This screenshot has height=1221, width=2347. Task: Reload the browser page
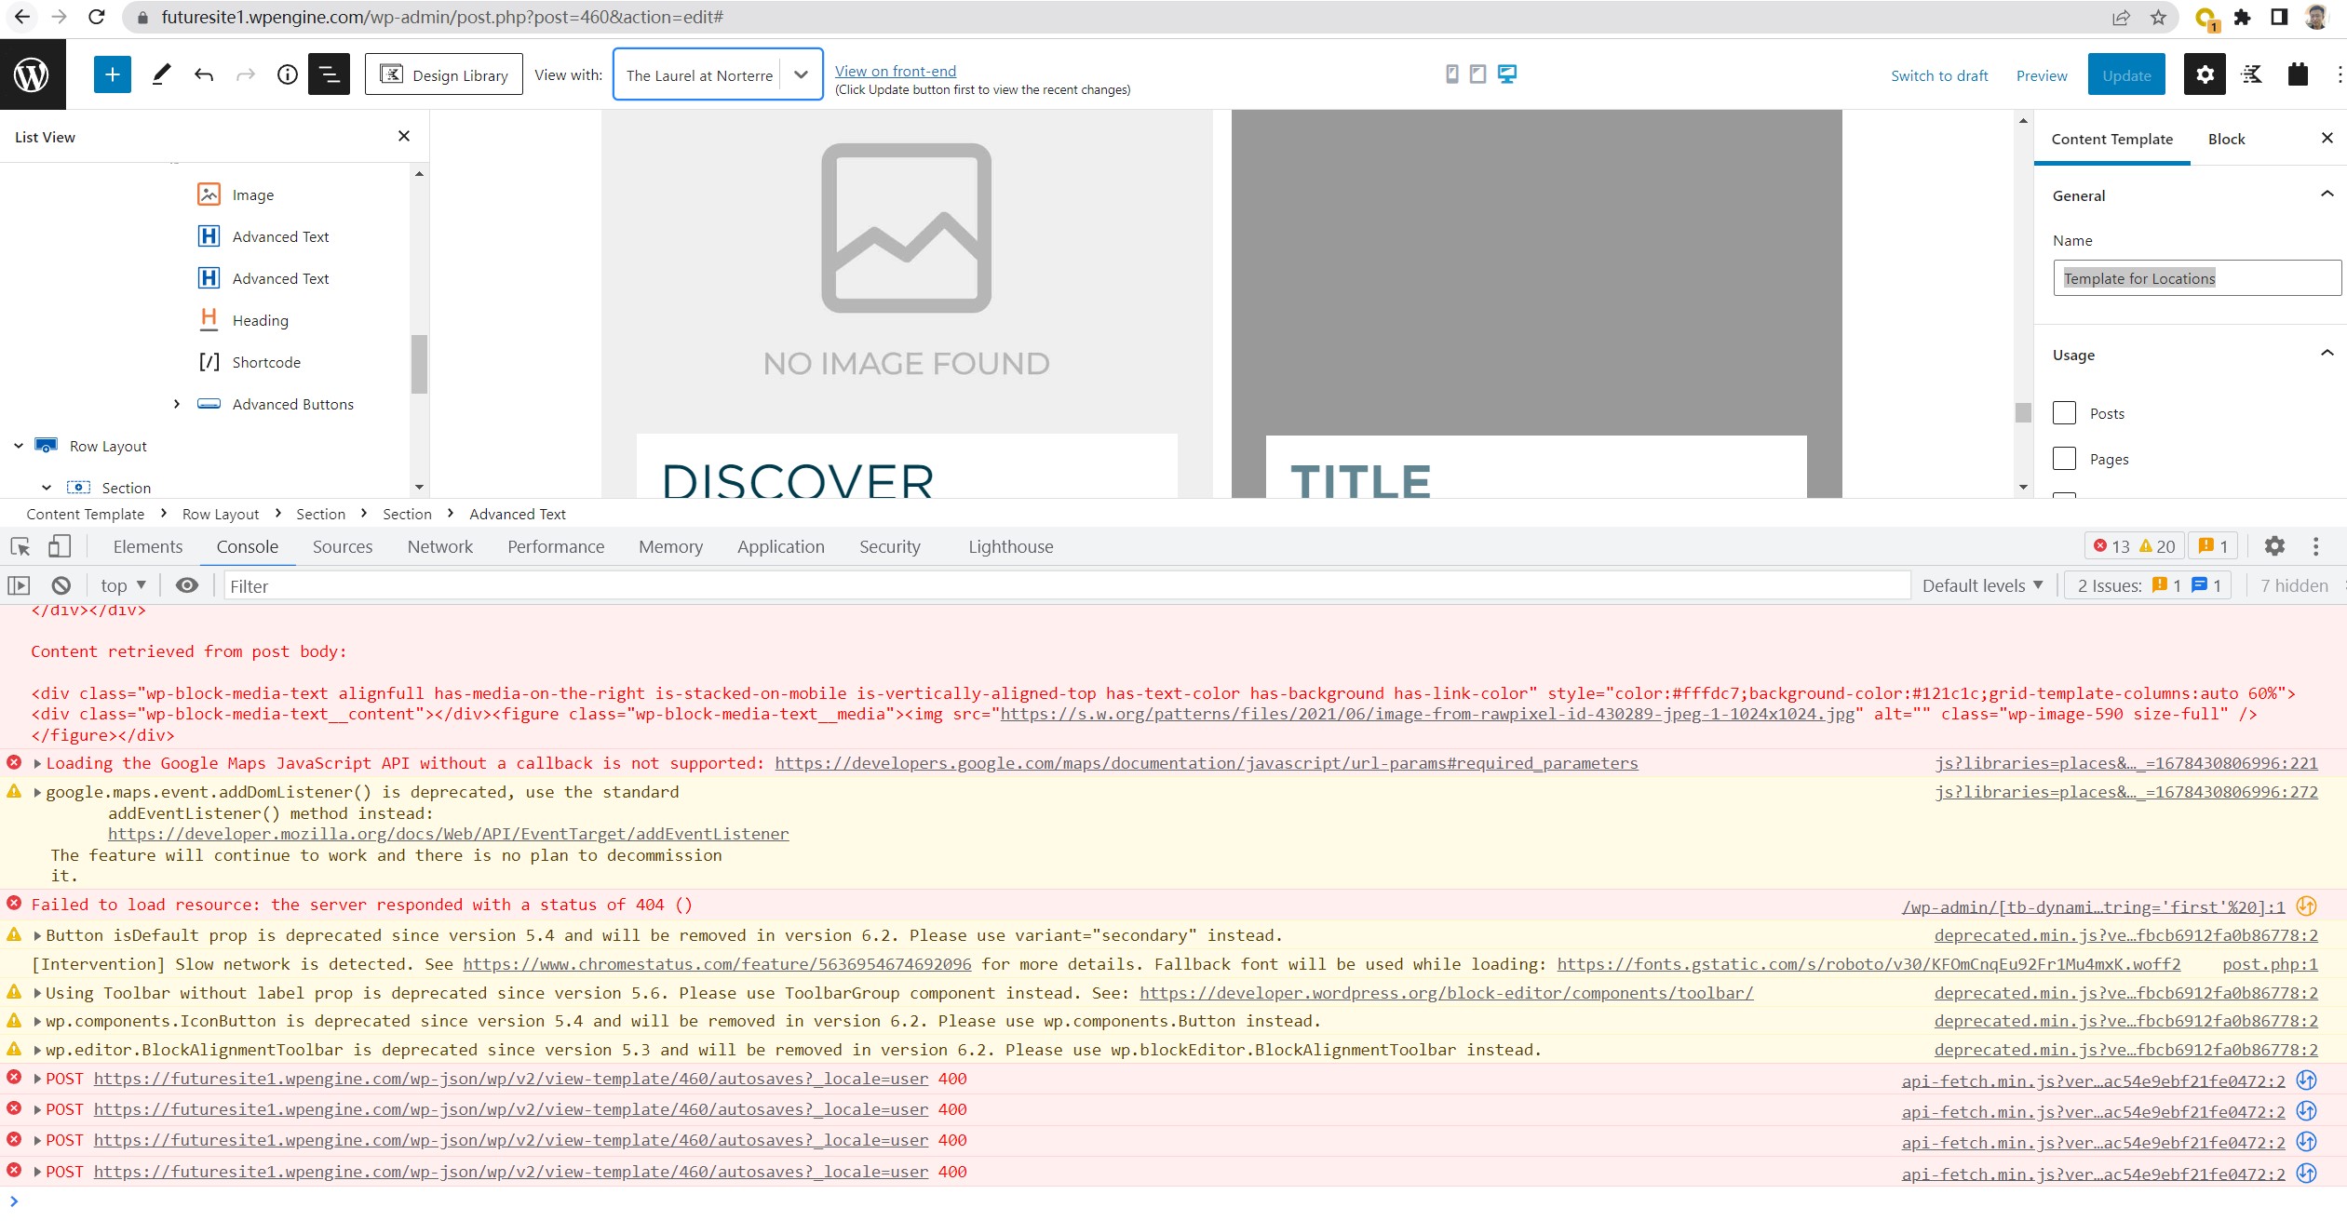tap(97, 17)
